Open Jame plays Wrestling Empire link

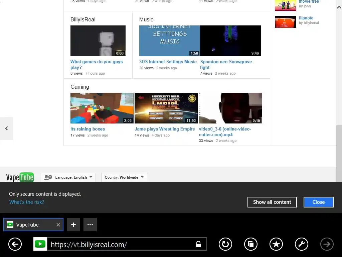click(x=165, y=129)
